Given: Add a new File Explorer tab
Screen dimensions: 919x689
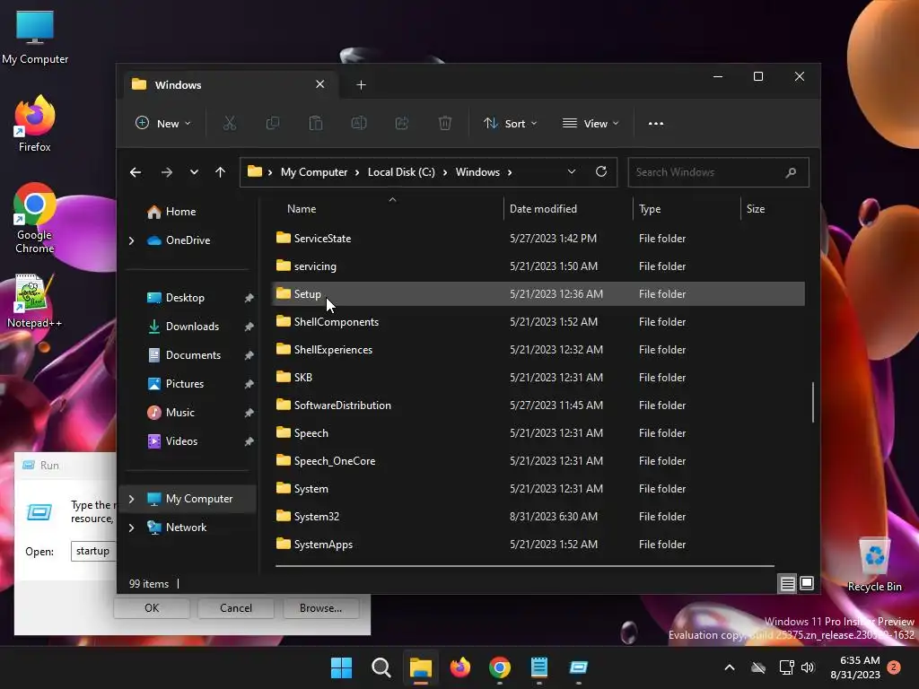Looking at the screenshot, I should (361, 85).
